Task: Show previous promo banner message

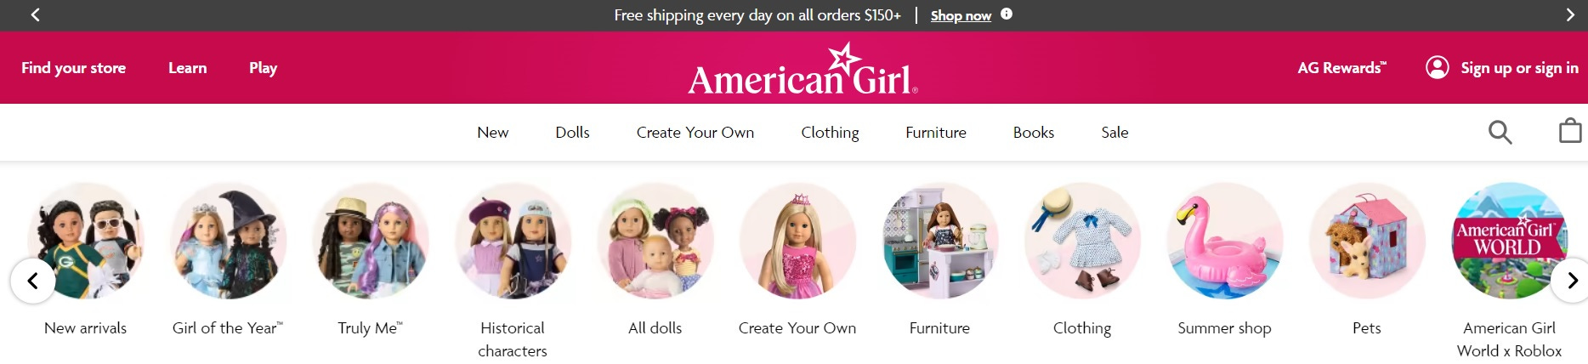Action: coord(35,14)
